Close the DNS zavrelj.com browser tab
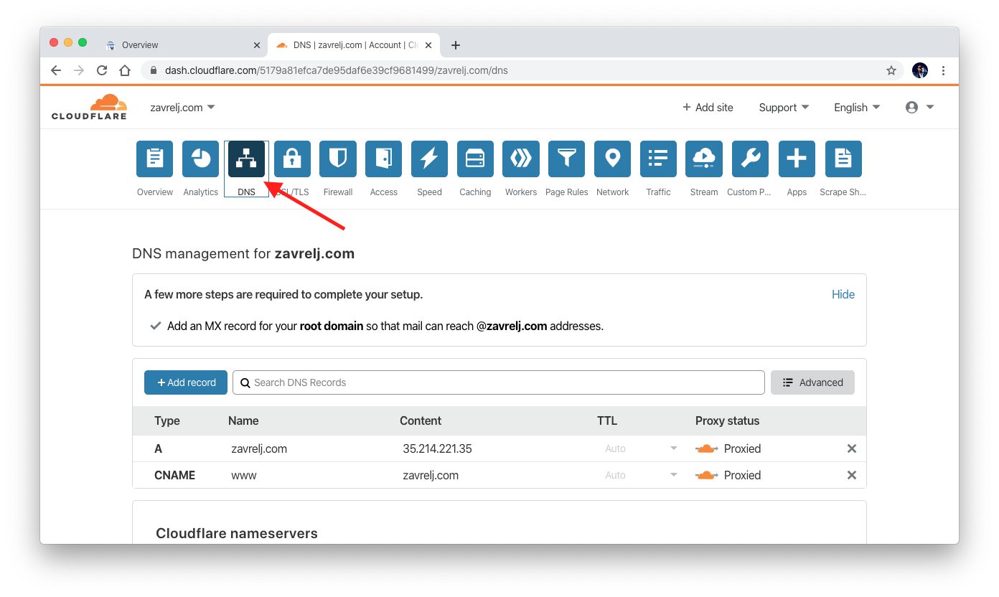Viewport: 999px width, 597px height. [428, 45]
